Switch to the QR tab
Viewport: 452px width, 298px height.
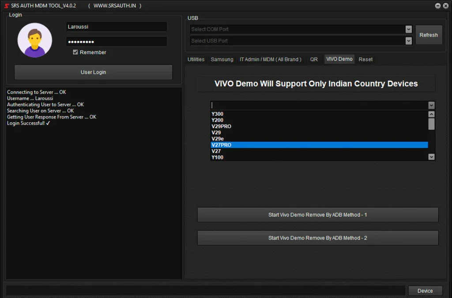pyautogui.click(x=314, y=59)
